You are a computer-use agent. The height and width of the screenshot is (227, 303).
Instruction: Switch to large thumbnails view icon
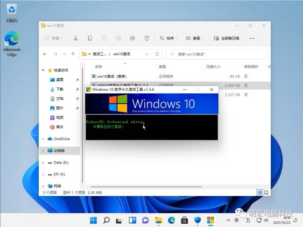[x=266, y=192]
